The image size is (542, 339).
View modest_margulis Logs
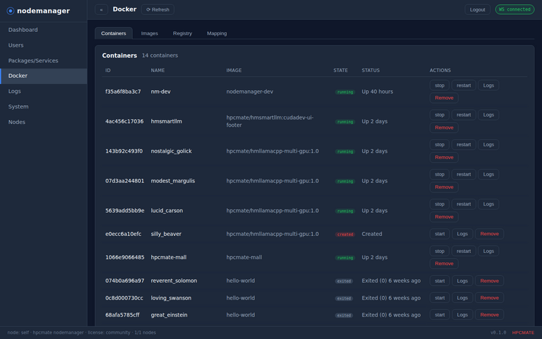(488, 174)
